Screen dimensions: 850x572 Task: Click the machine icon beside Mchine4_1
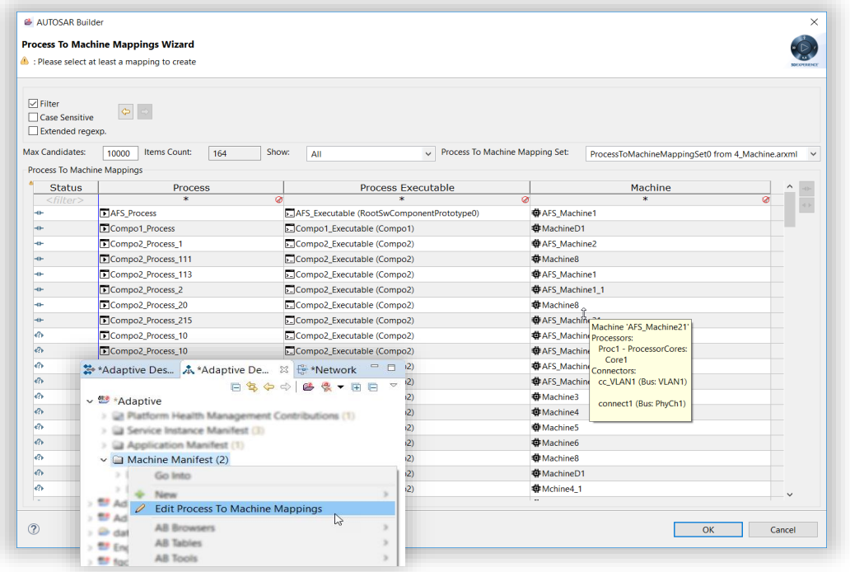[536, 489]
